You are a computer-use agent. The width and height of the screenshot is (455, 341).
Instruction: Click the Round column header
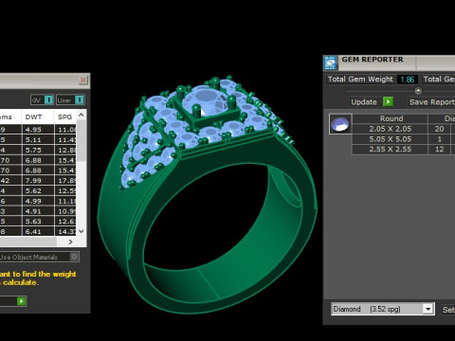coord(391,118)
